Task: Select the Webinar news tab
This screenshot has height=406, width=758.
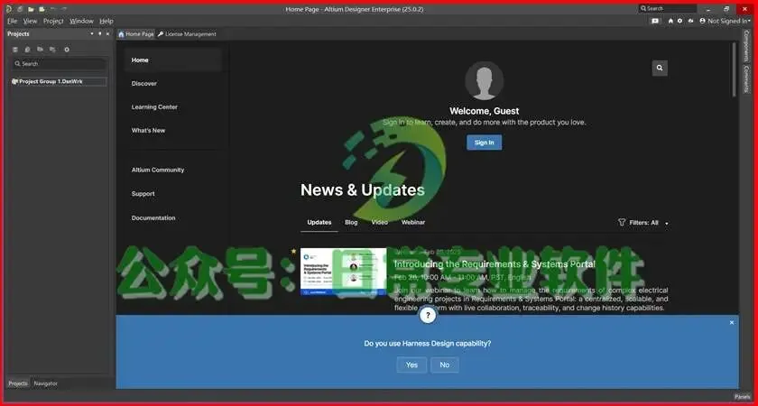Action: pos(413,222)
